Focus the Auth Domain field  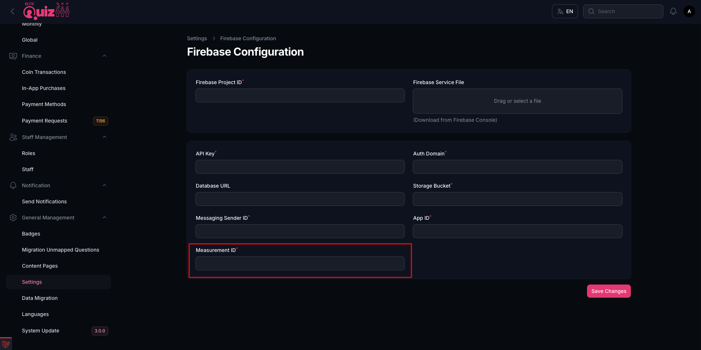point(517,167)
